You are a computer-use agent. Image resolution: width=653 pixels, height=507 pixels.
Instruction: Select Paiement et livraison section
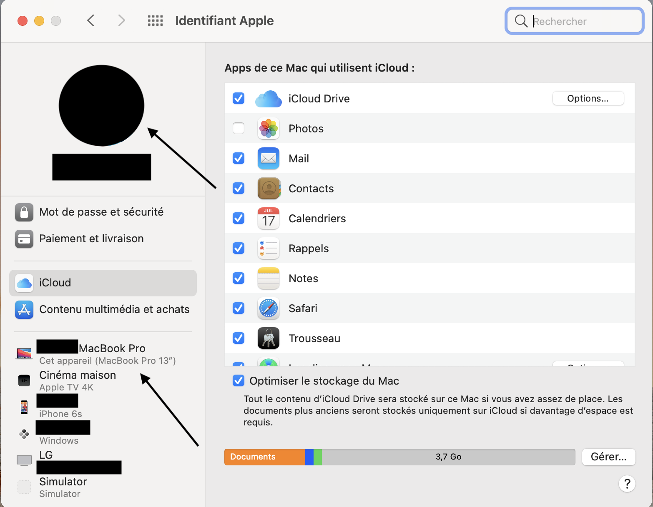91,239
